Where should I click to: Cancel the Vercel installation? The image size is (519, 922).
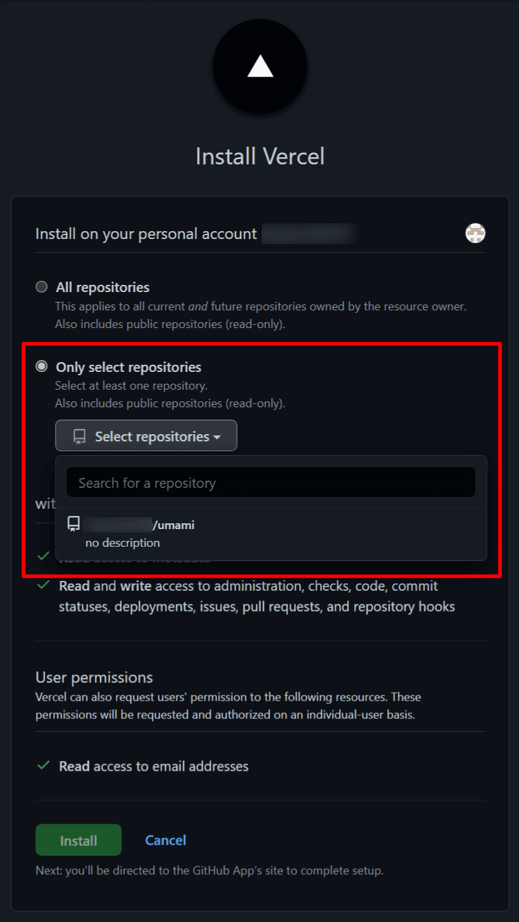(165, 839)
